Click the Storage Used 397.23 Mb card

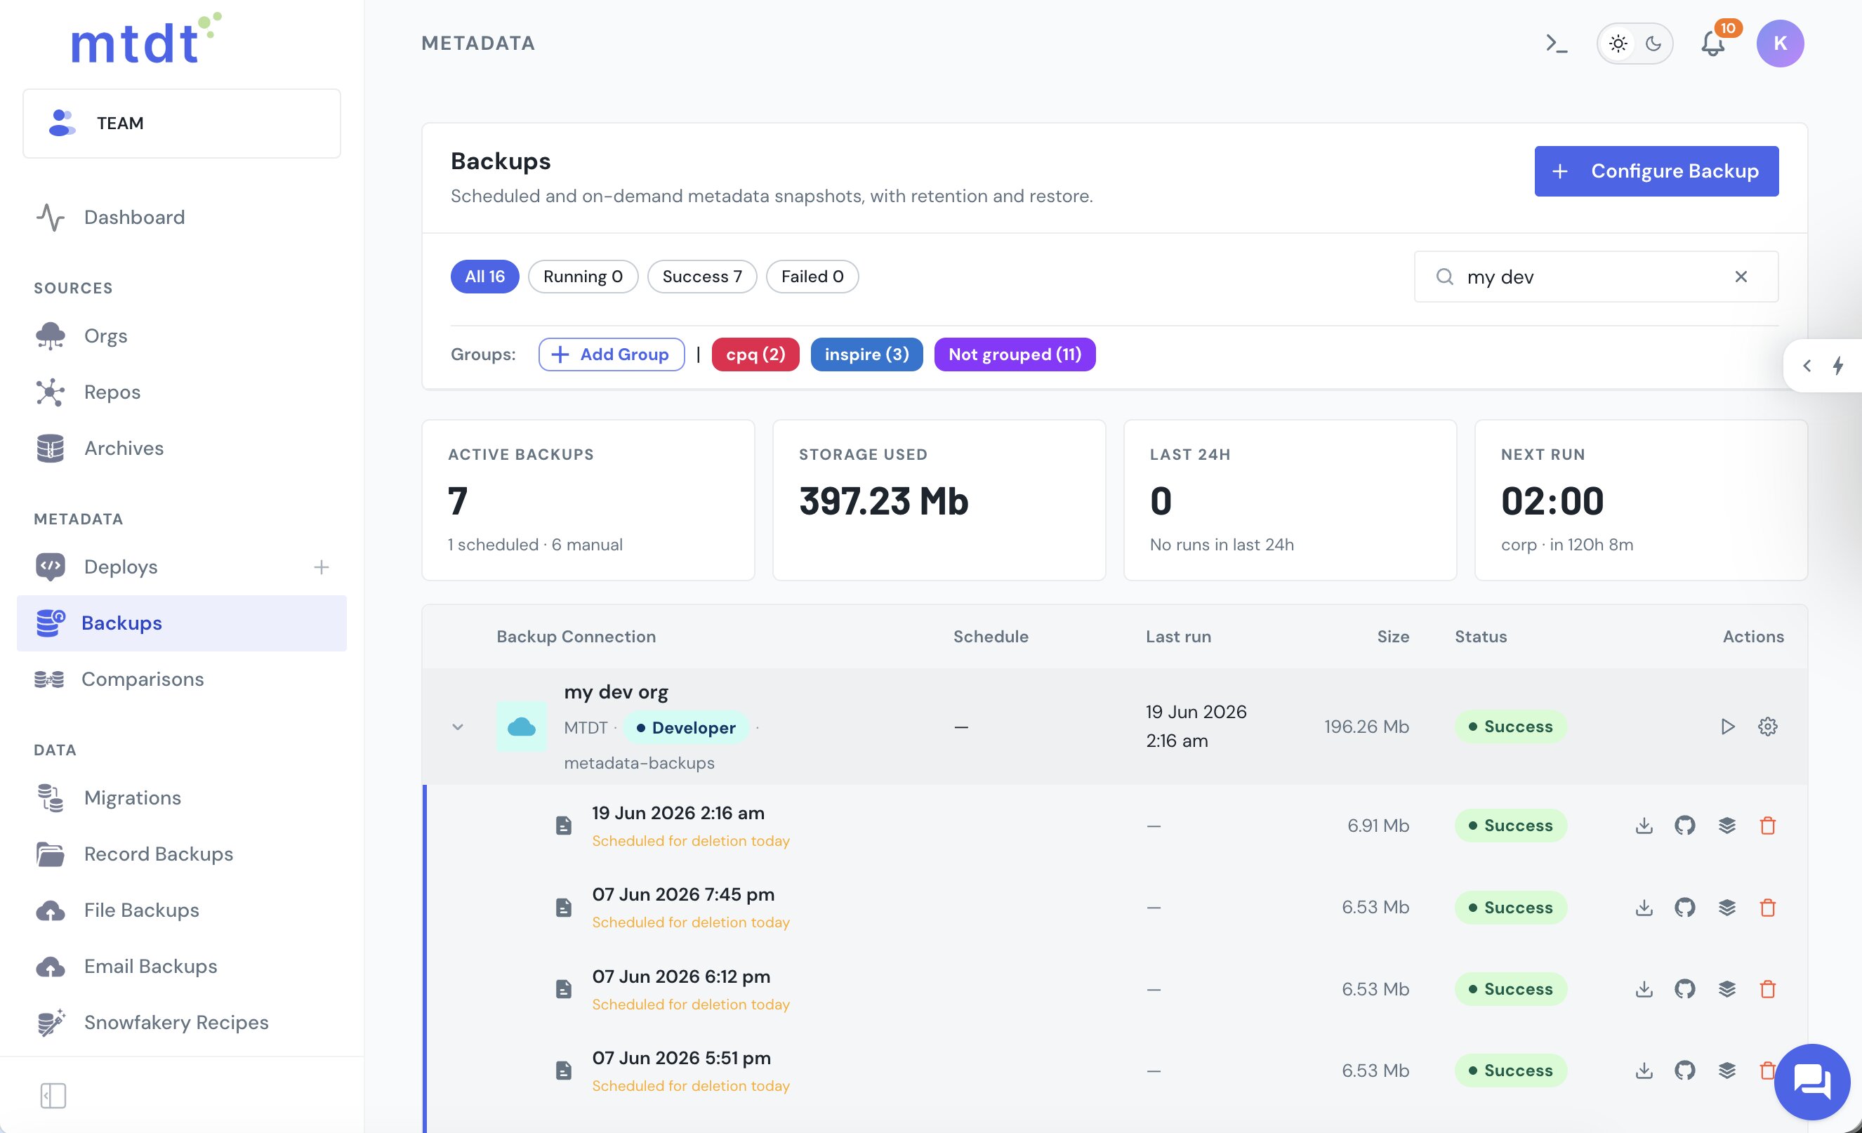pyautogui.click(x=939, y=500)
